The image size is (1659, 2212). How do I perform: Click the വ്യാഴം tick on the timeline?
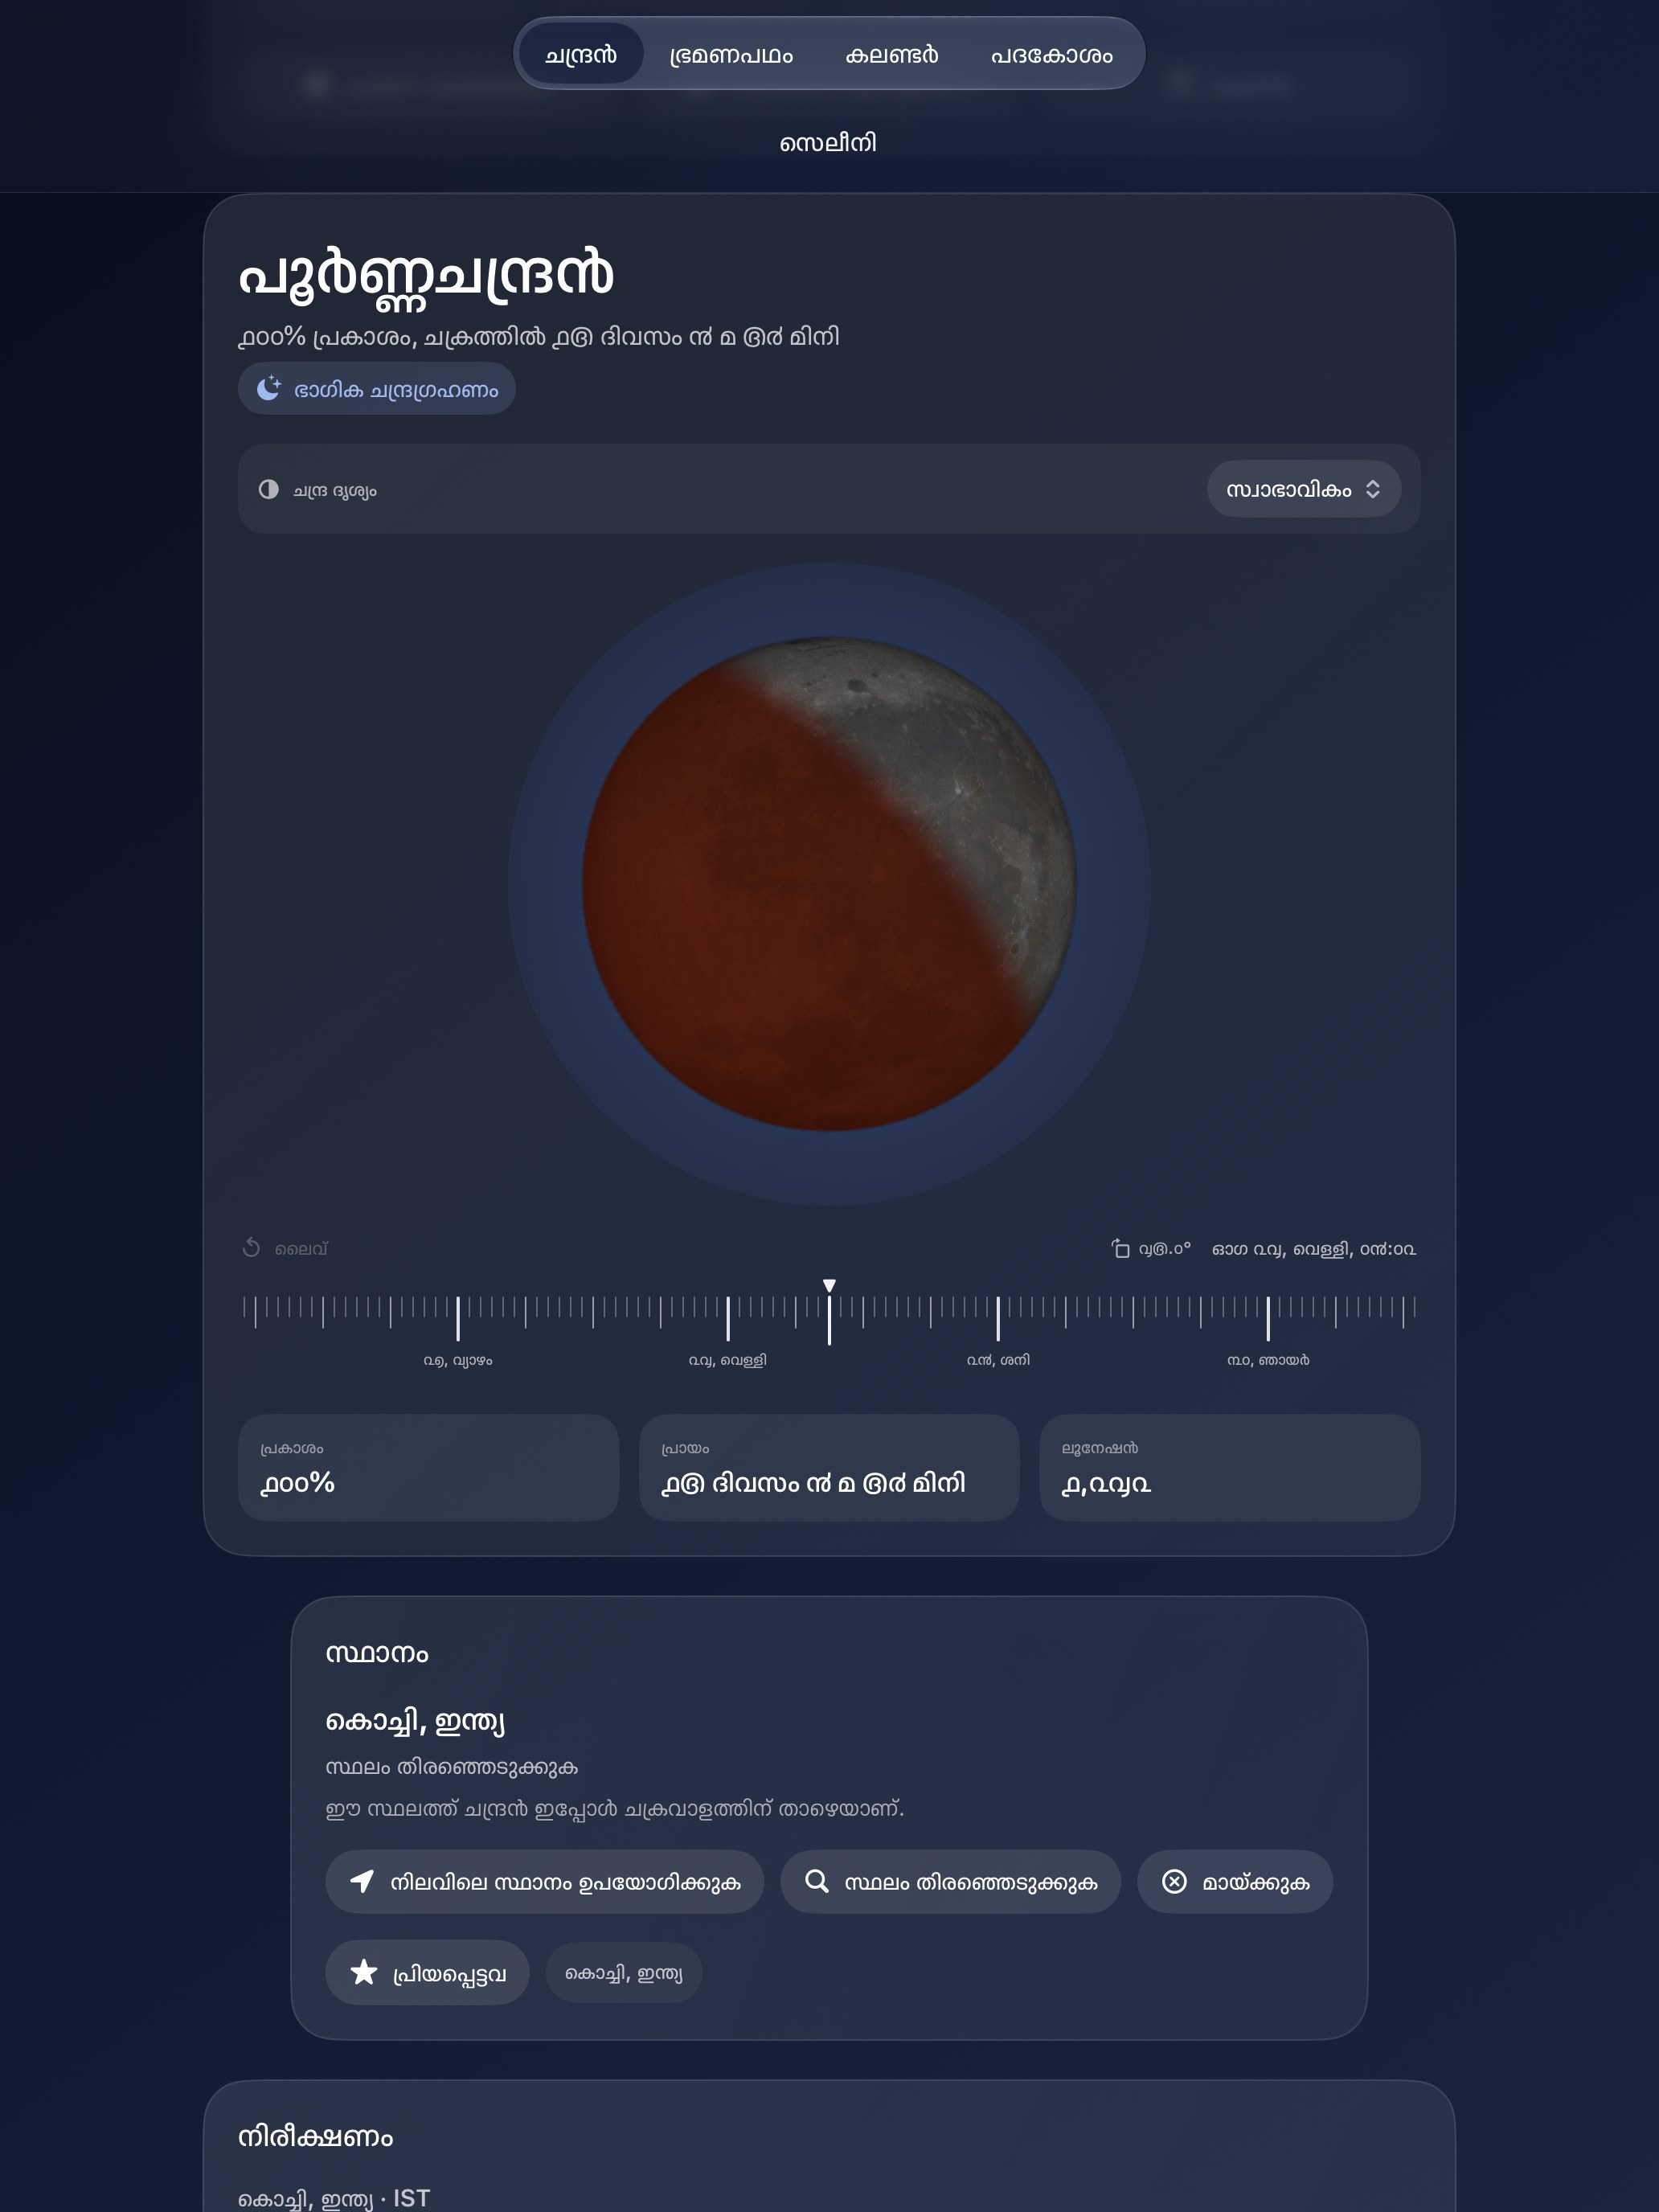(x=458, y=1318)
